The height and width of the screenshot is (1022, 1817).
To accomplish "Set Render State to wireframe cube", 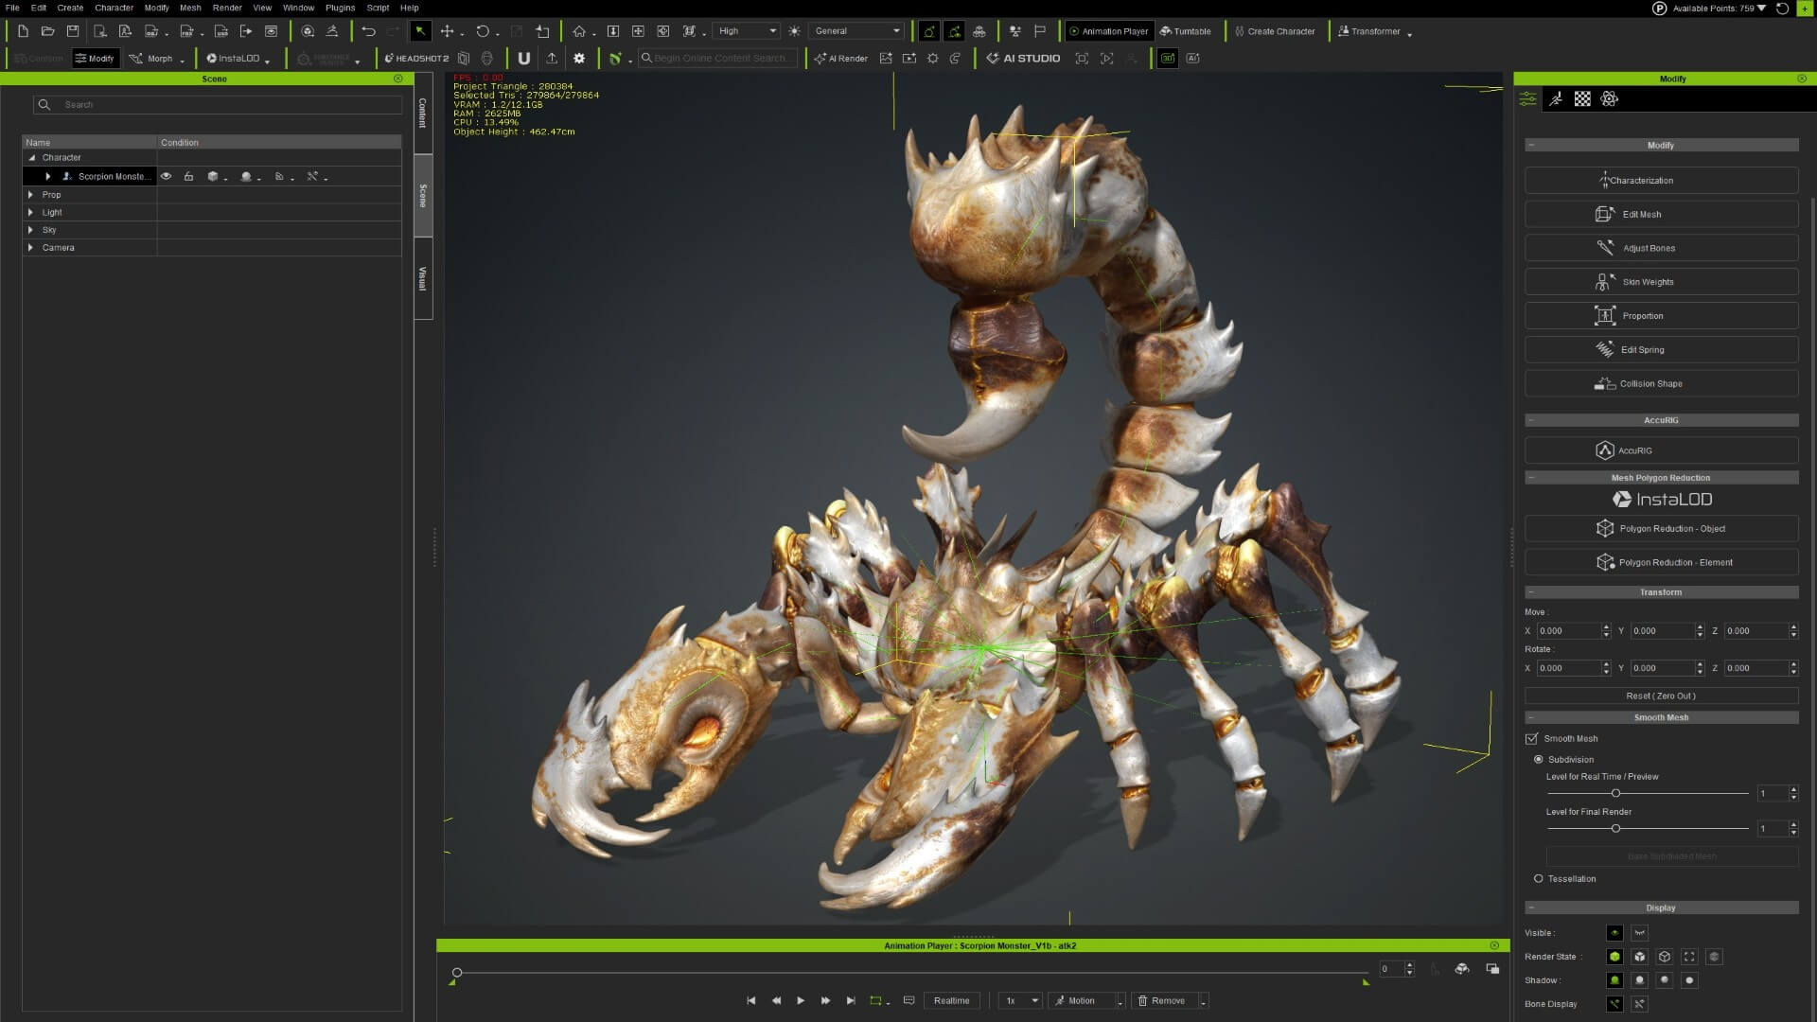I will coord(1665,957).
